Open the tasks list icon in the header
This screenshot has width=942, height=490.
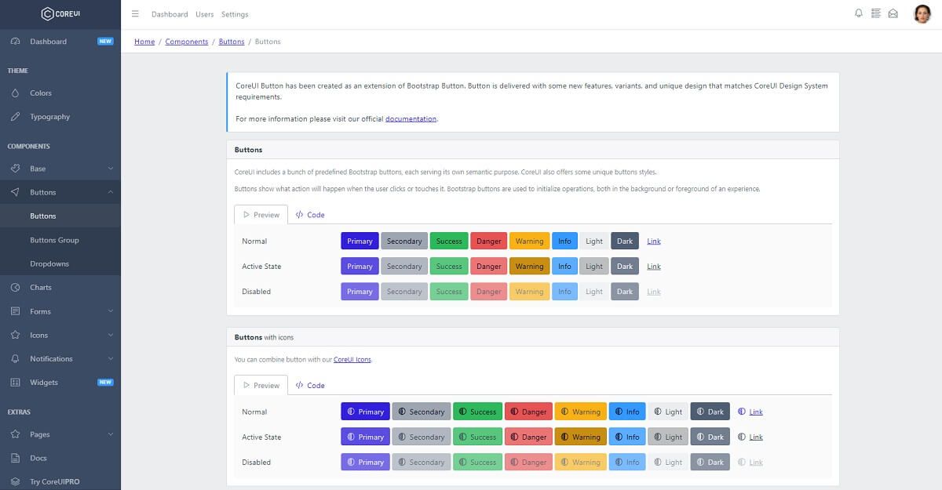point(874,13)
